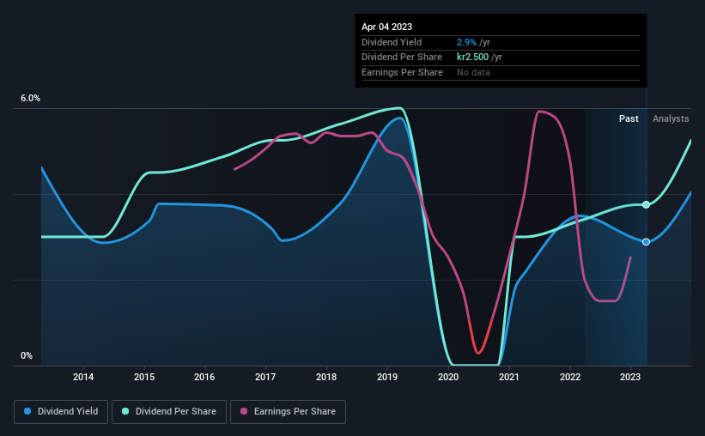
Task: Click the 2021 x-axis label
Action: coord(509,377)
